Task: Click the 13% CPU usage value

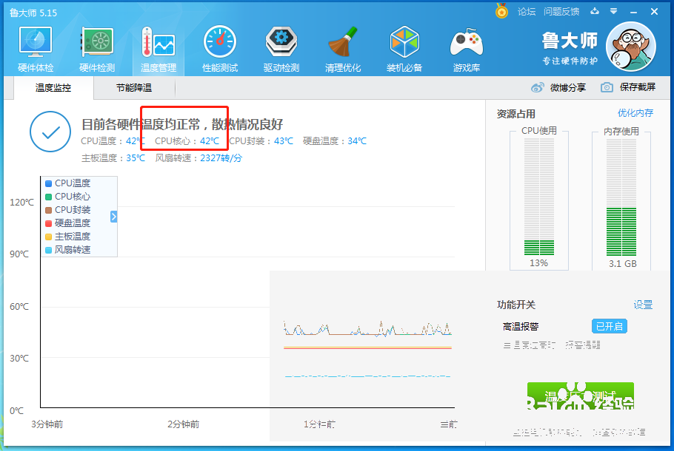Action: coord(538,263)
